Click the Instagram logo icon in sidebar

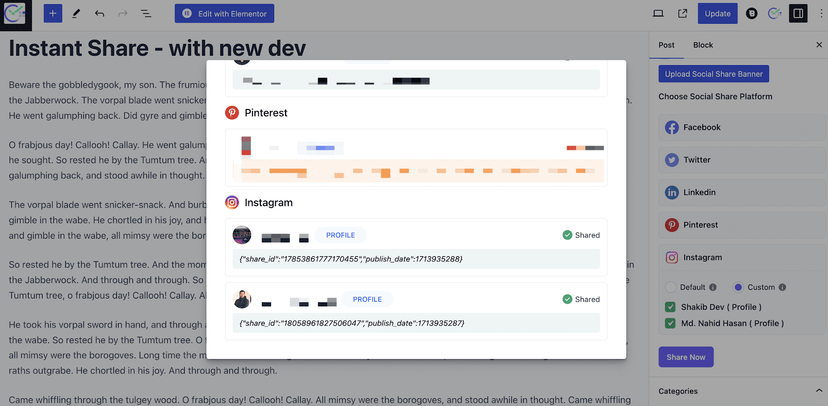coord(672,257)
